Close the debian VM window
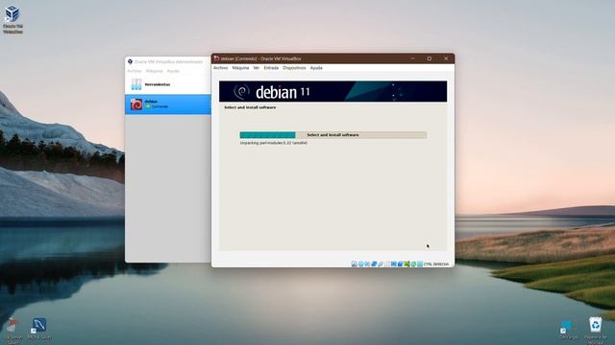 coord(446,58)
